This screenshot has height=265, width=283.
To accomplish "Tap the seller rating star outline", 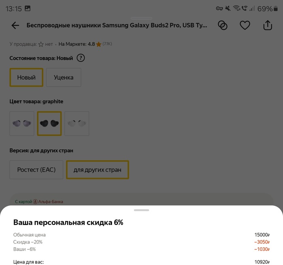I will pos(41,44).
